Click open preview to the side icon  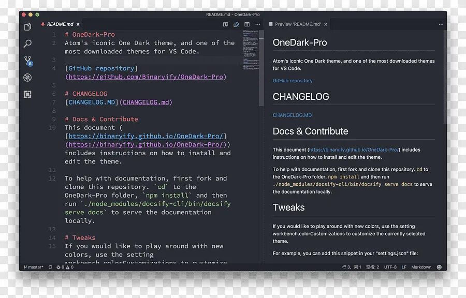point(236,24)
